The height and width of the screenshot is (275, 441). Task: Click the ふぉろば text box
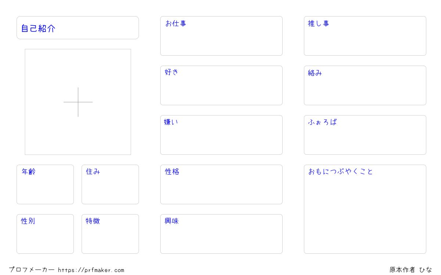click(365, 135)
